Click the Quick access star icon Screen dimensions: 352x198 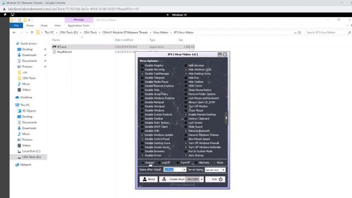click(x=18, y=43)
